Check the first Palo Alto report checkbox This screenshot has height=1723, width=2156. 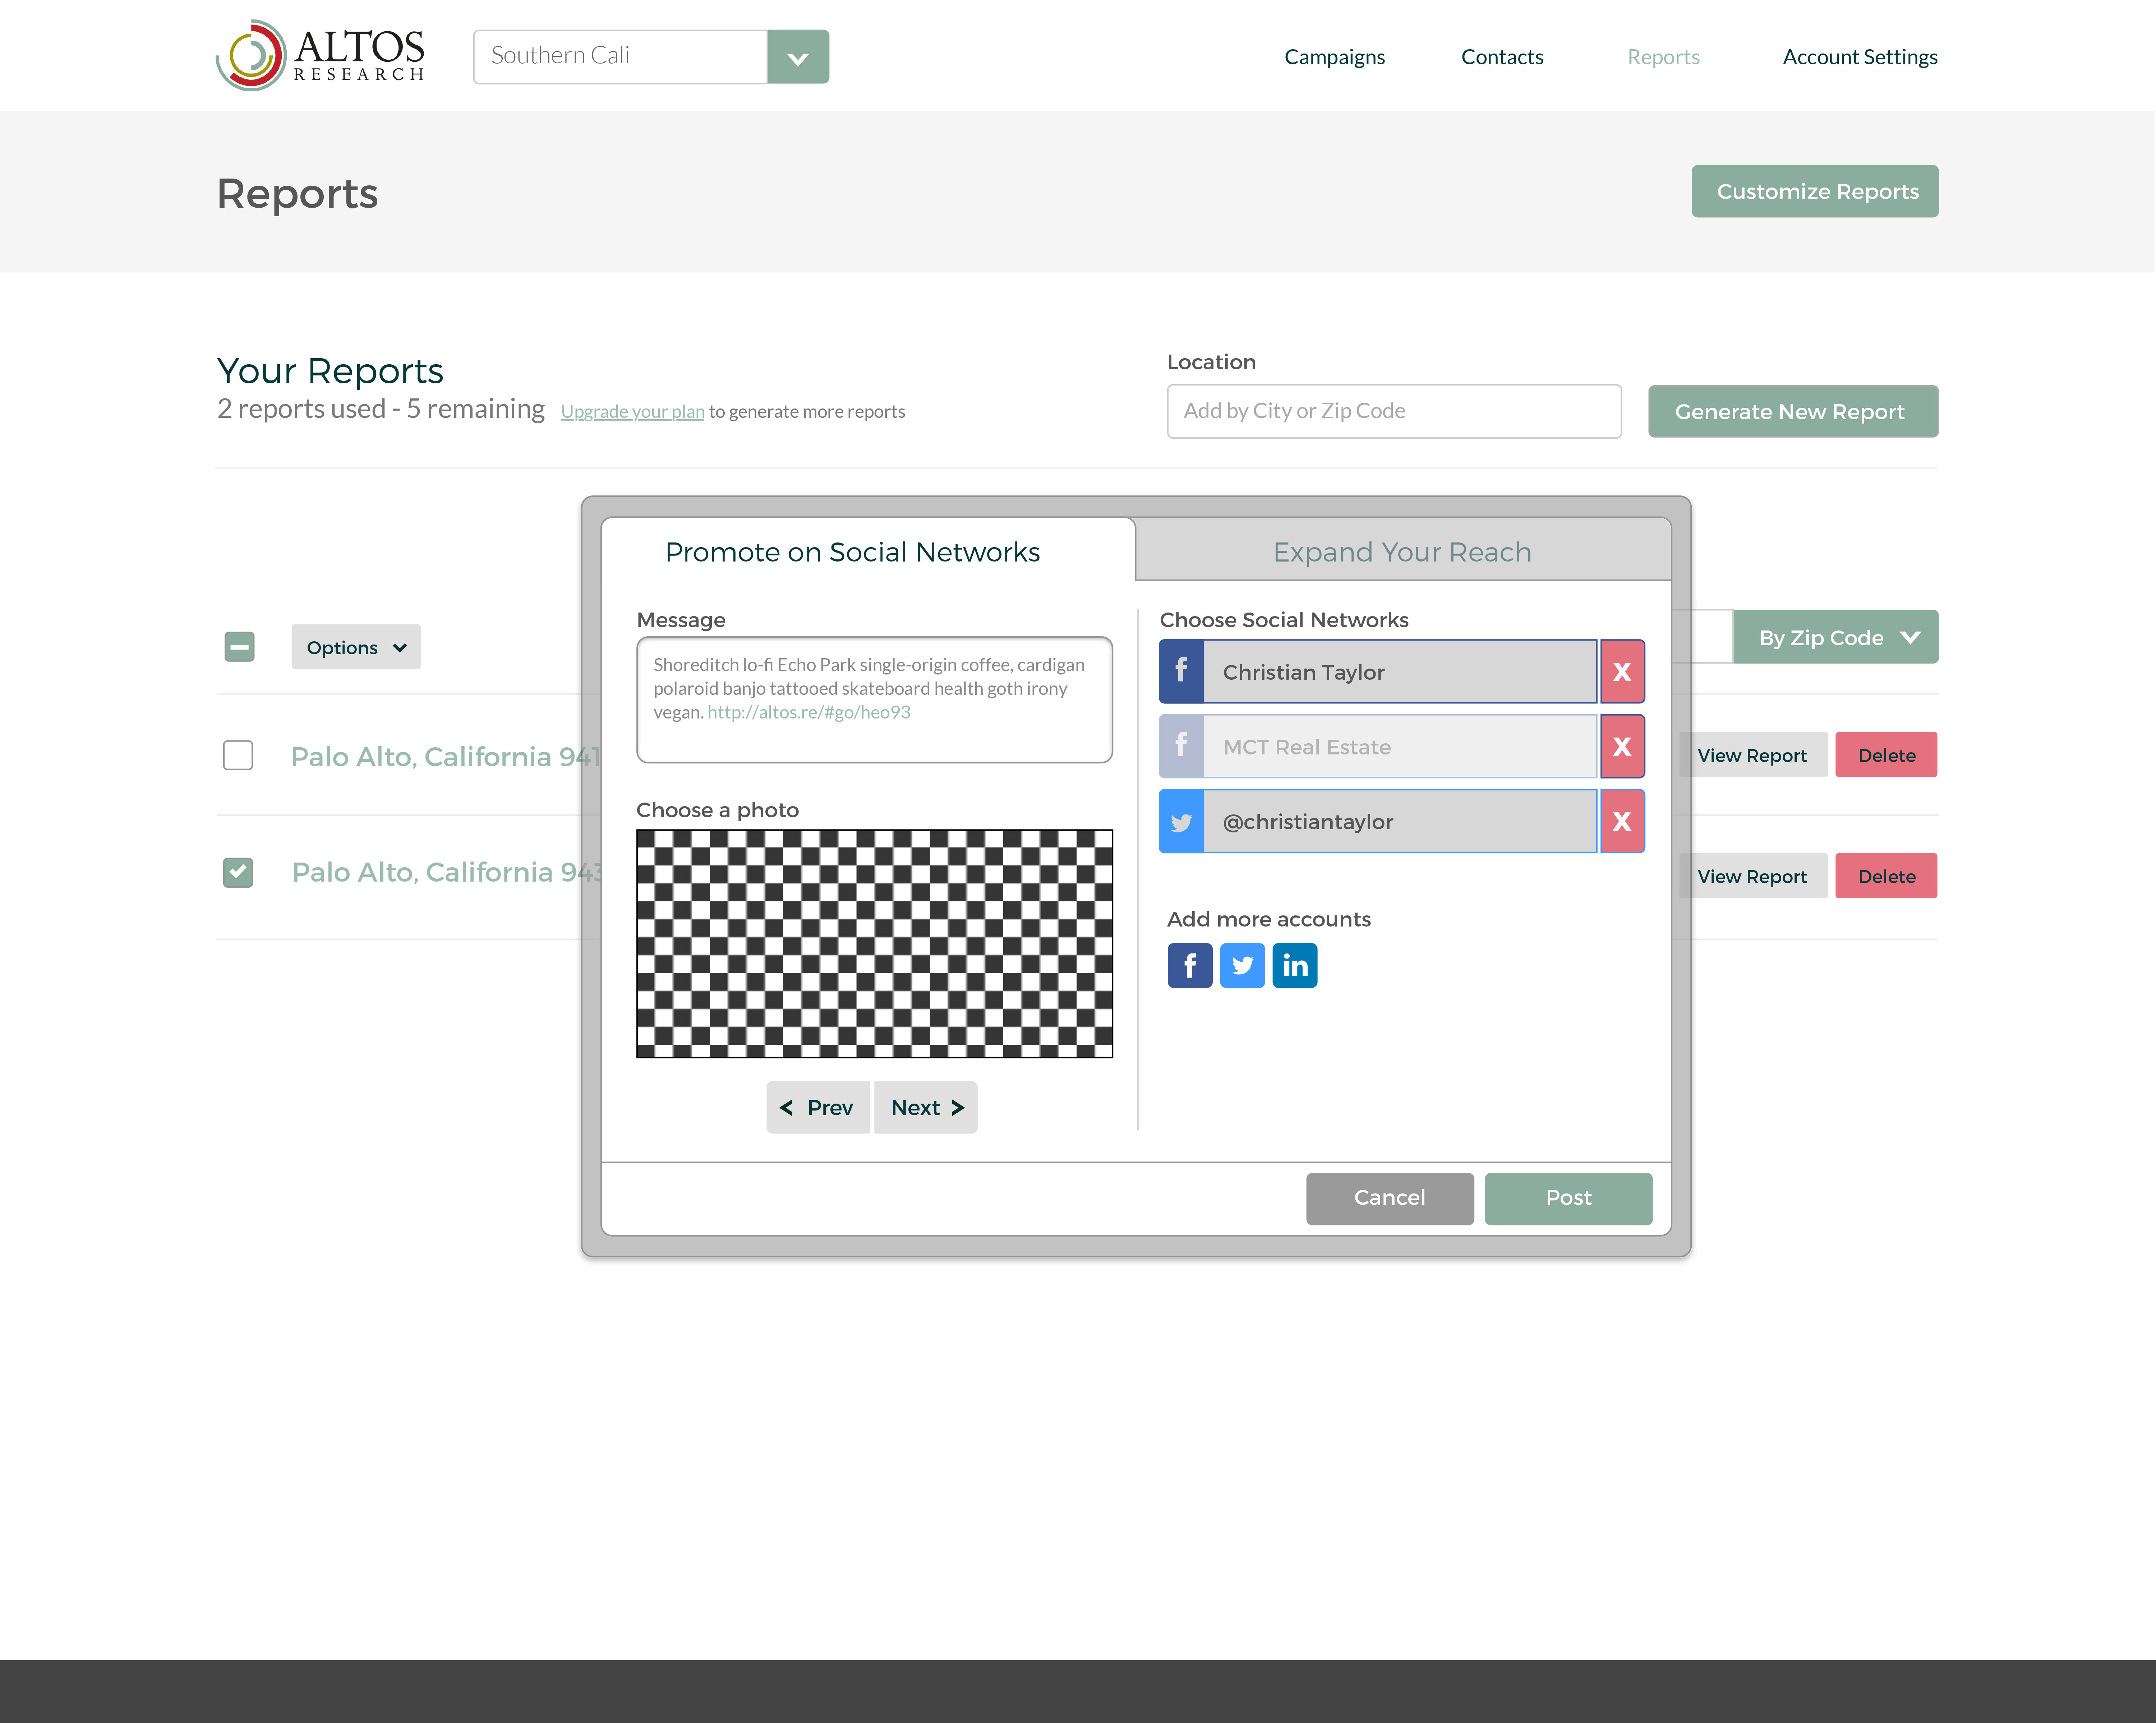click(238, 755)
